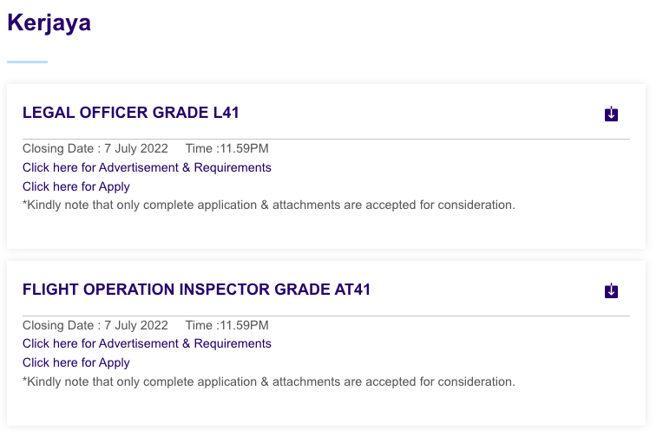Select the 'FLIGHT OPERATION INSPECTOR GRADE AT41' heading
The image size is (663, 443).
pos(196,290)
